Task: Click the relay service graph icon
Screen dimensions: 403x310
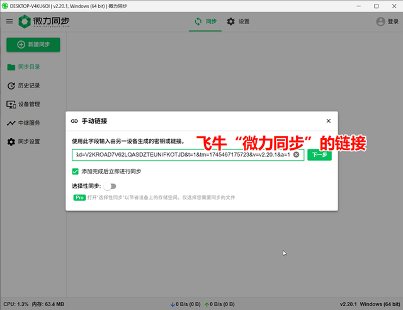Action: click(11, 123)
